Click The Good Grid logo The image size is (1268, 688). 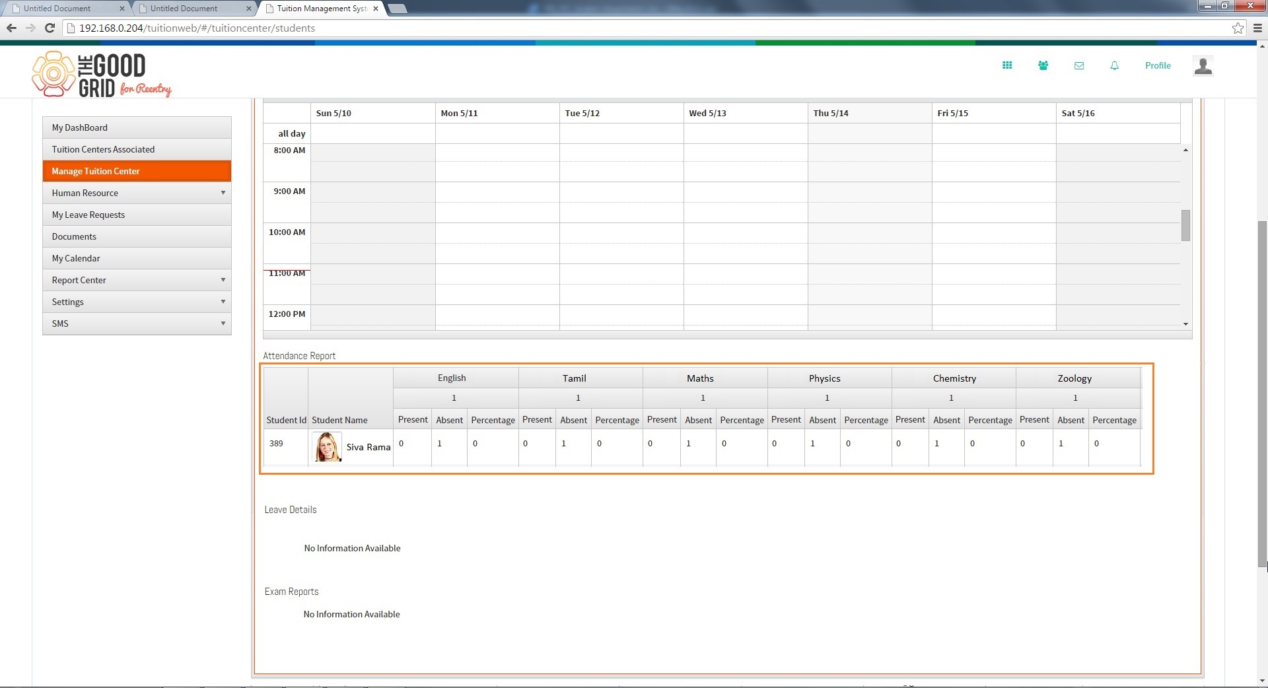102,75
